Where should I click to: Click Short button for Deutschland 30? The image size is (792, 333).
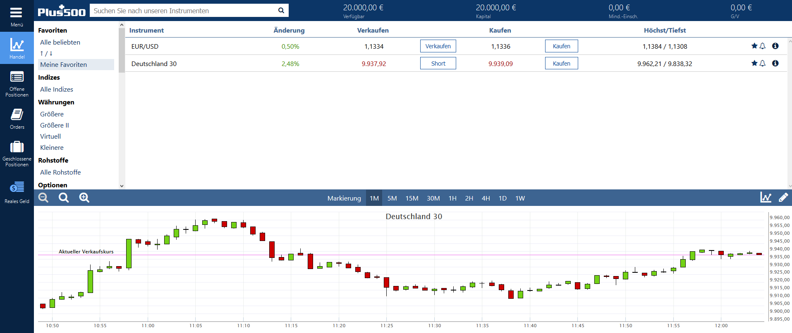point(438,64)
